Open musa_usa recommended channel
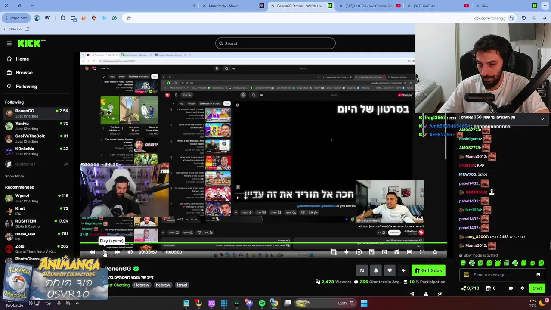 [x=37, y=236]
